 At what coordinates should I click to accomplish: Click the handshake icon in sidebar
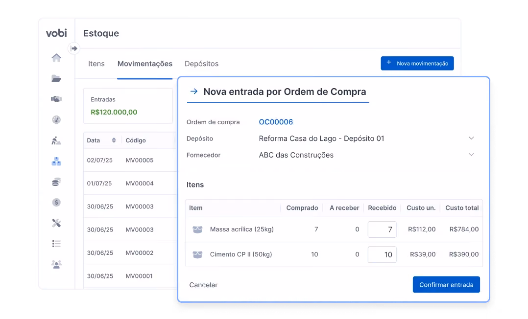click(x=56, y=99)
